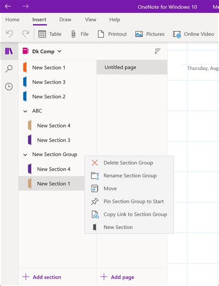
Task: Select the ABC section group label
Action: click(x=37, y=111)
